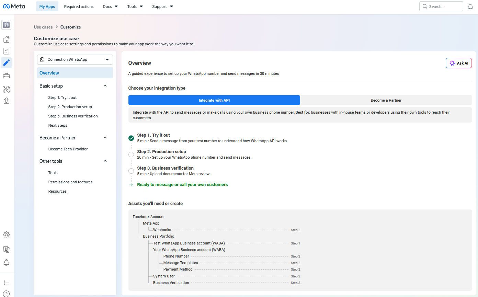
Task: Select the pencil Use cases icon
Action: pos(6,63)
